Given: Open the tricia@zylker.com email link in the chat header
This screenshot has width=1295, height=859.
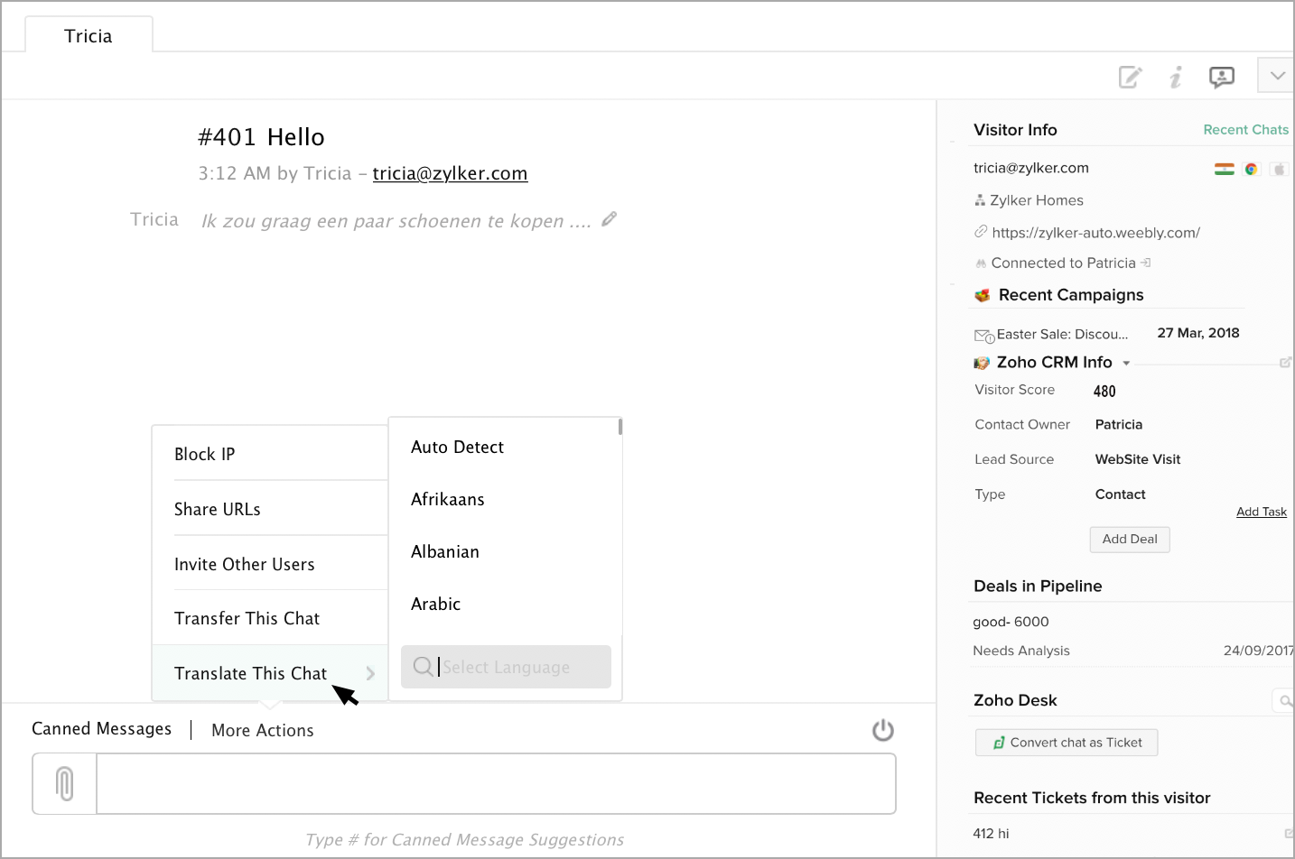Looking at the screenshot, I should click(450, 173).
